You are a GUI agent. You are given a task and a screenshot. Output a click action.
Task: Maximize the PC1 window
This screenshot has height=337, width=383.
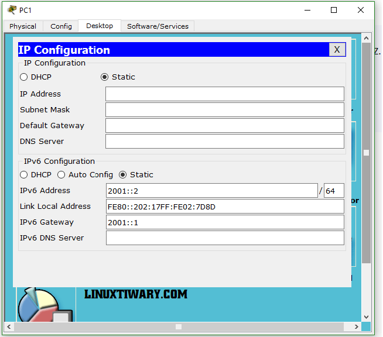(334, 11)
